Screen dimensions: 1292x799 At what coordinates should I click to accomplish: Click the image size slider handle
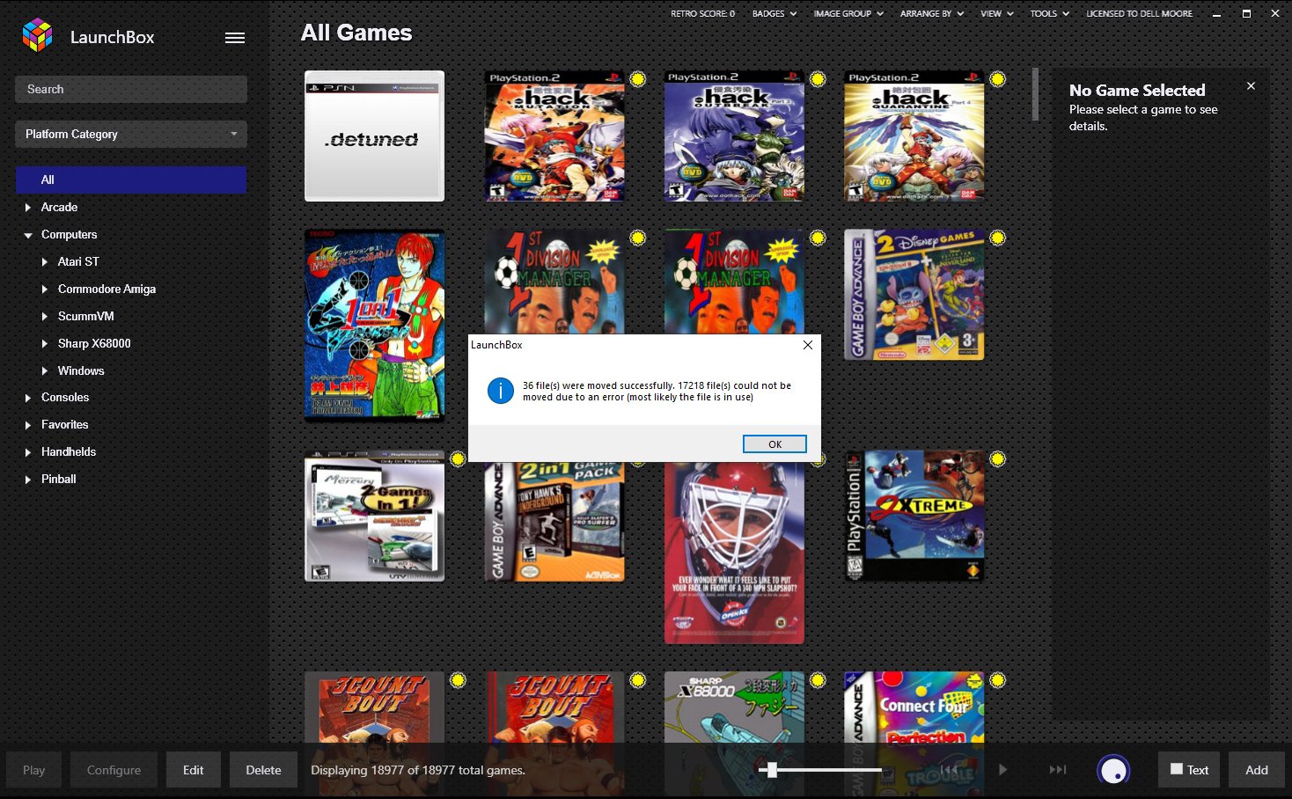point(772,770)
